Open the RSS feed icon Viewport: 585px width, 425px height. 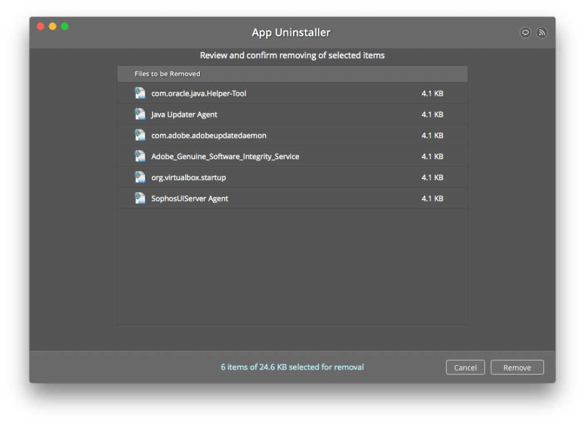coord(542,33)
